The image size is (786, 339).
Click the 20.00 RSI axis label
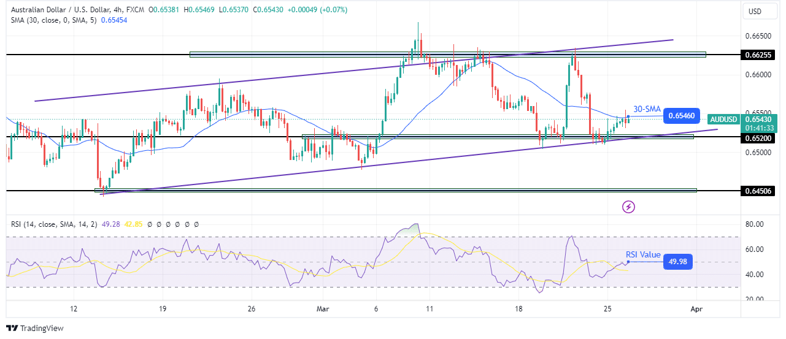754,299
